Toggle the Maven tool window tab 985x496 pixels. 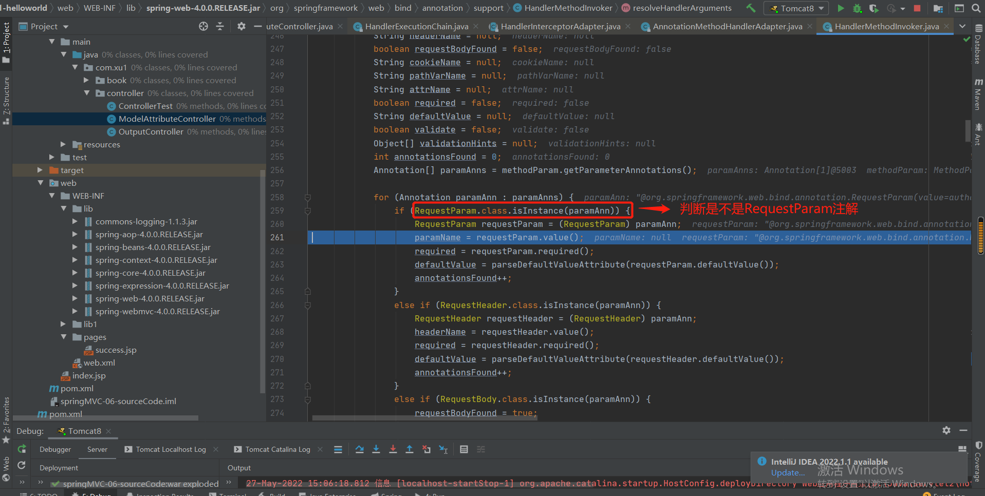point(978,94)
